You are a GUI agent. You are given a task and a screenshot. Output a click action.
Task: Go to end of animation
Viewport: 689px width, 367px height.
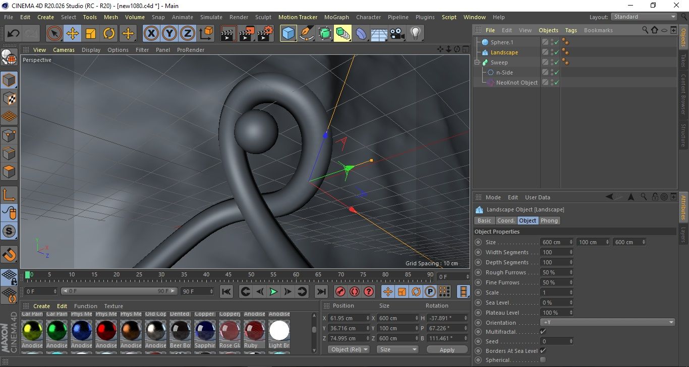[321, 291]
